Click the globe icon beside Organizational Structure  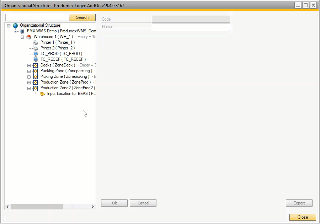click(15, 26)
